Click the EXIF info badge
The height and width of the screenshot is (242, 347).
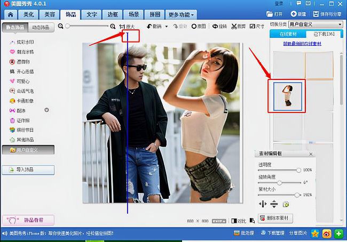pos(219,221)
